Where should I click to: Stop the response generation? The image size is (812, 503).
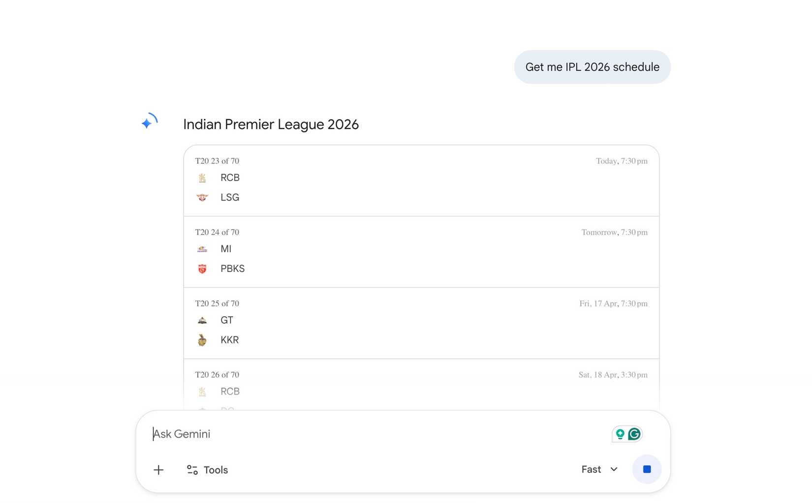click(x=647, y=469)
